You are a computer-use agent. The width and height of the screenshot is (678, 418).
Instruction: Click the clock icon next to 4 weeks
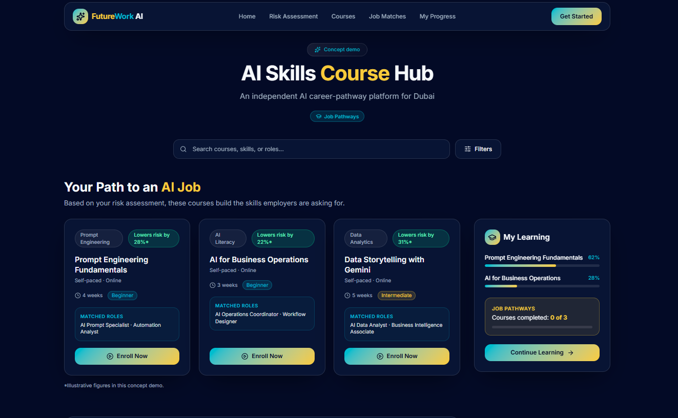click(x=78, y=296)
